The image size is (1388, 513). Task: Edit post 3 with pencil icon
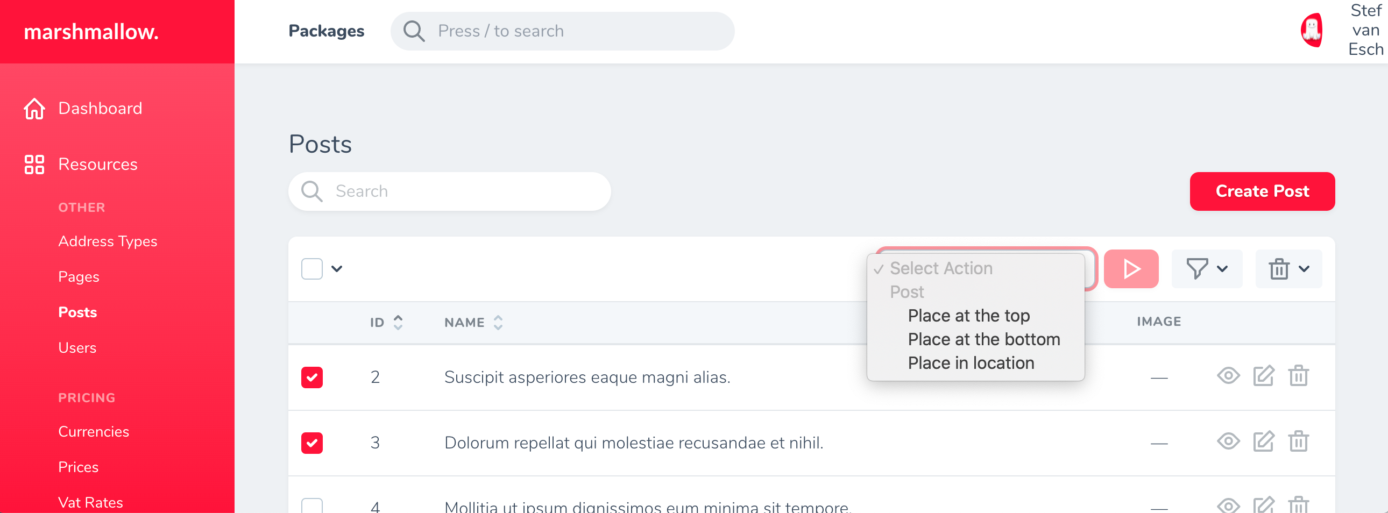pos(1263,442)
